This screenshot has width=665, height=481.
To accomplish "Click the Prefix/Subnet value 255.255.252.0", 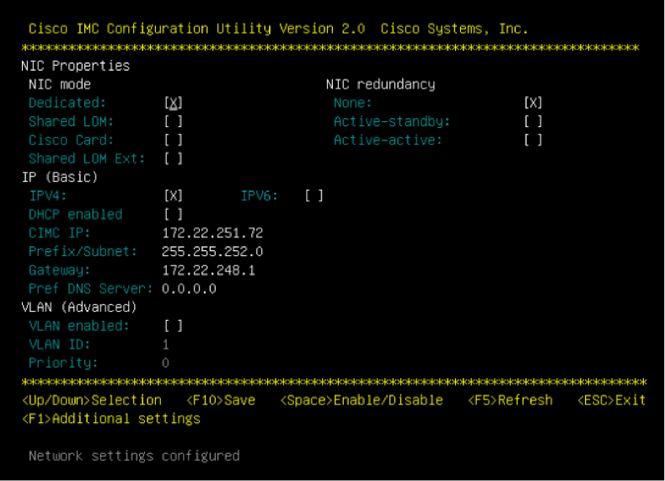I will (212, 252).
